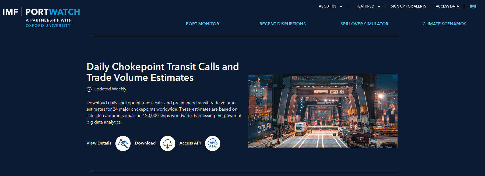This screenshot has height=176, width=485.
Task: Click the Oxford University partnership text
Action: coord(48,26)
